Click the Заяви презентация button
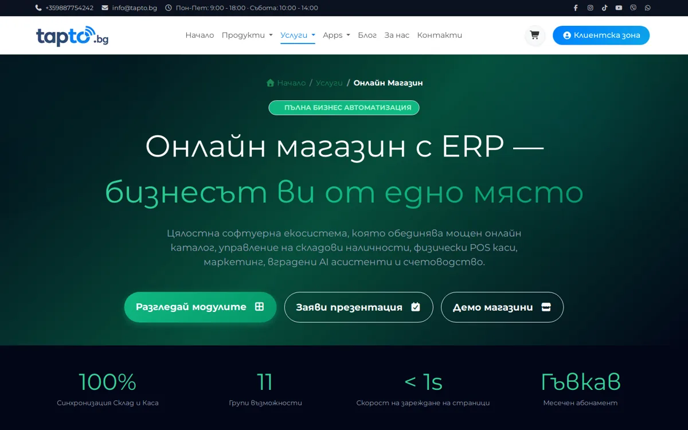 (x=358, y=307)
